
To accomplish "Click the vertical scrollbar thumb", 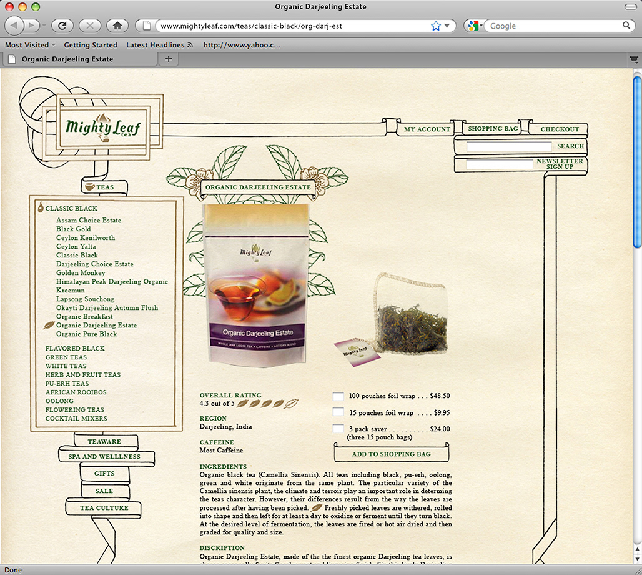I will click(x=637, y=162).
